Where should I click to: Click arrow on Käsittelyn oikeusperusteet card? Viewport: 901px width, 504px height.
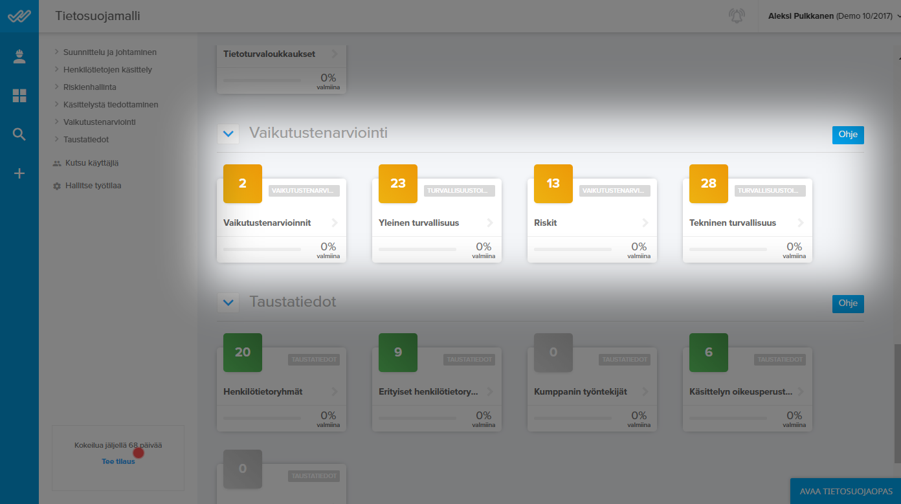click(x=801, y=391)
